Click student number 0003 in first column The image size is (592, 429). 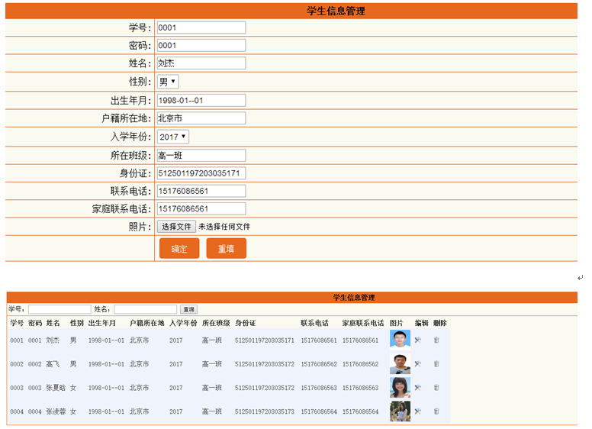click(x=17, y=388)
